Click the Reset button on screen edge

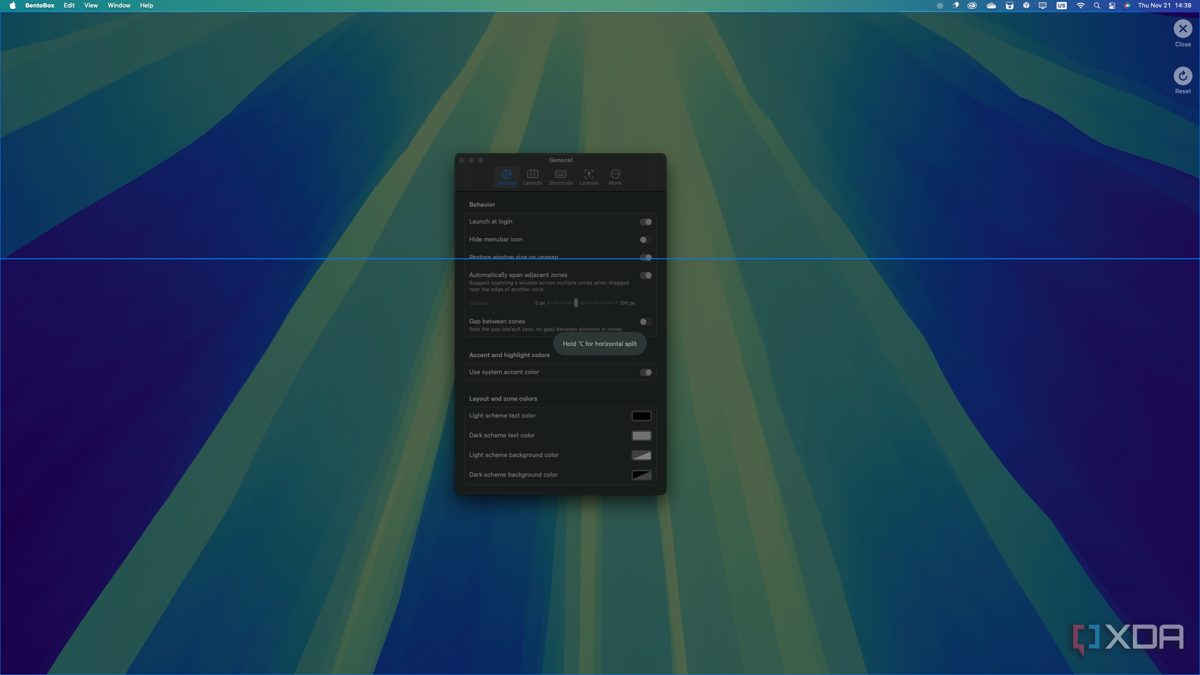[x=1183, y=76]
